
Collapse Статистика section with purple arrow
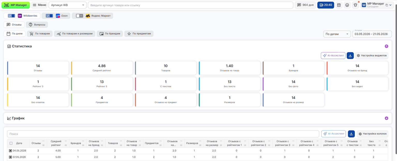pos(386,46)
